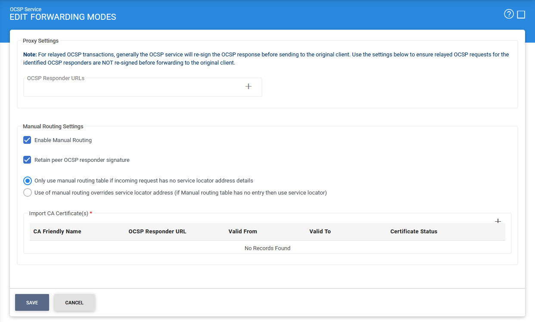Viewport: 535px width, 322px height.
Task: Click the Edit Forwarding Modes page title
Action: (x=63, y=17)
